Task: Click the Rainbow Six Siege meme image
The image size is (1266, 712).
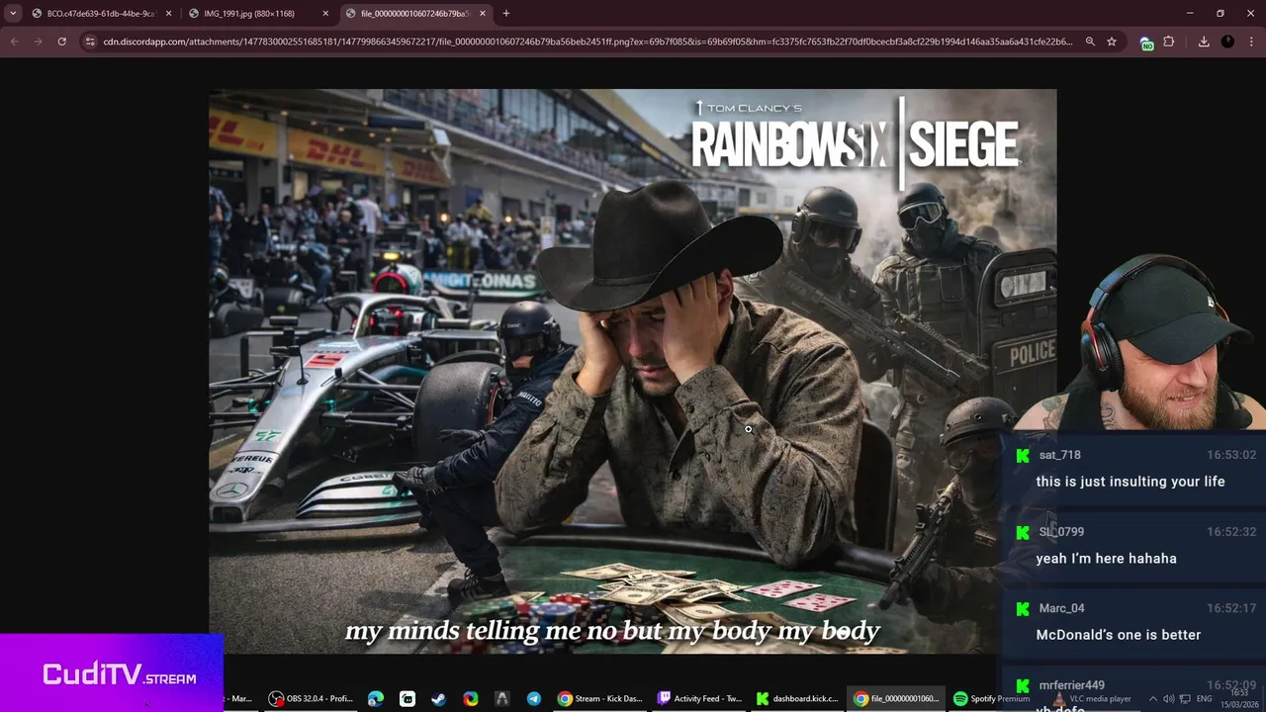Action: (632, 371)
